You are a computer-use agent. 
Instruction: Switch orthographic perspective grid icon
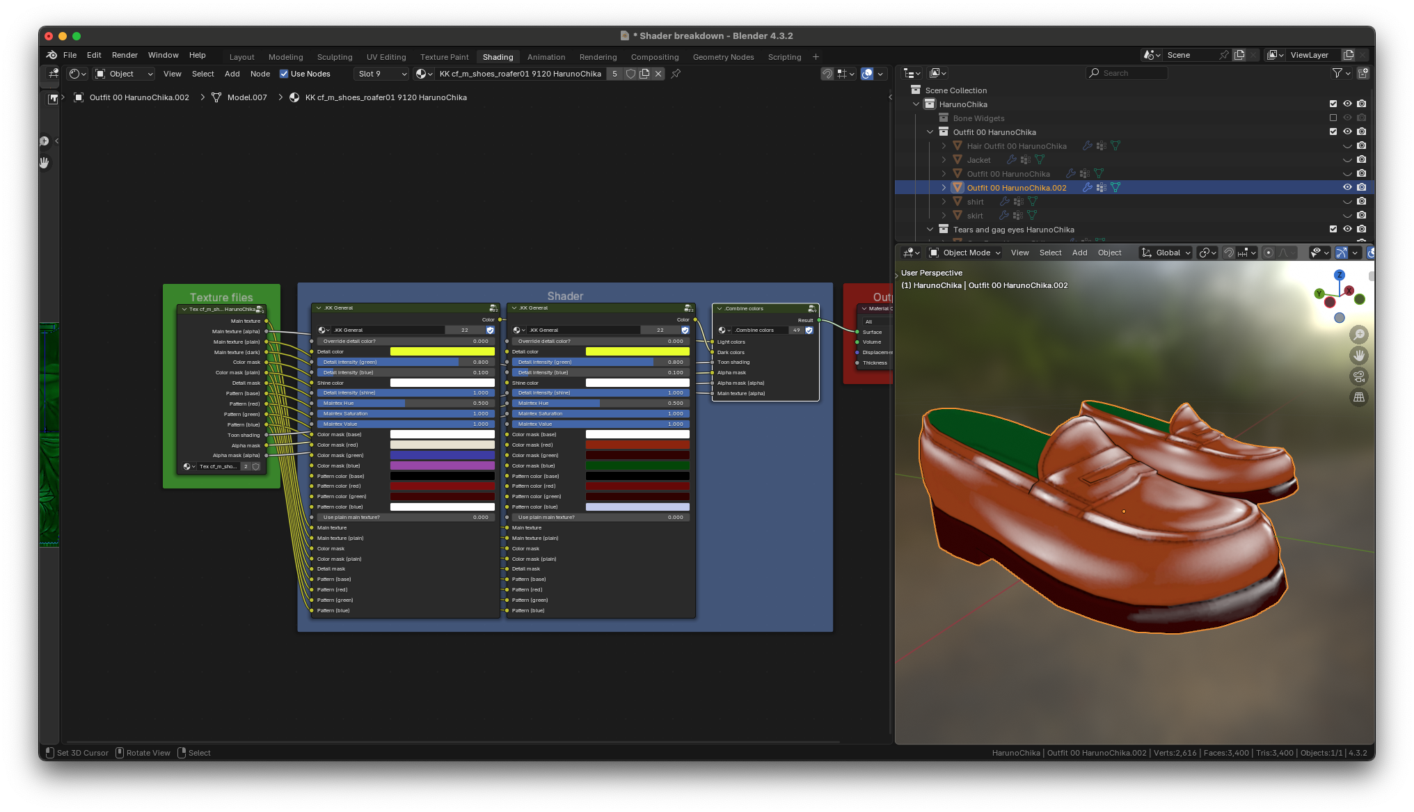tap(1358, 397)
